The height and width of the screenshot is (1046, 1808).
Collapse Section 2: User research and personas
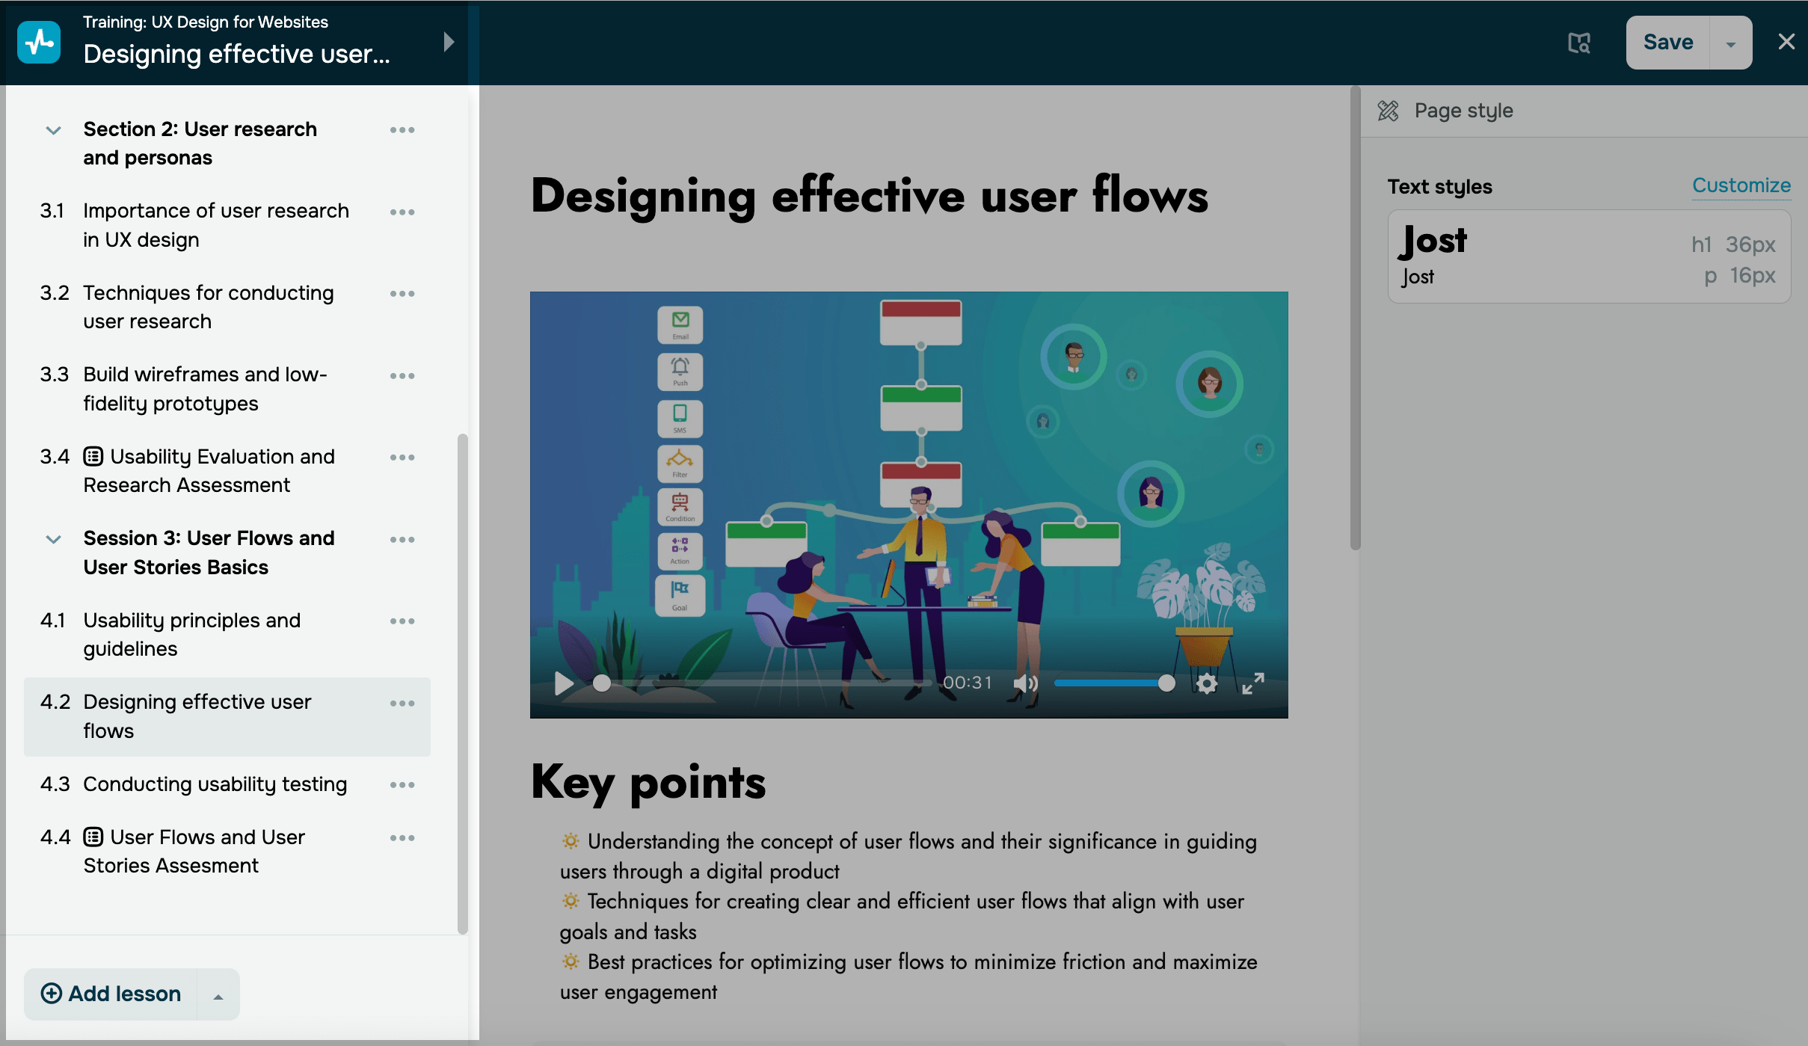point(53,130)
